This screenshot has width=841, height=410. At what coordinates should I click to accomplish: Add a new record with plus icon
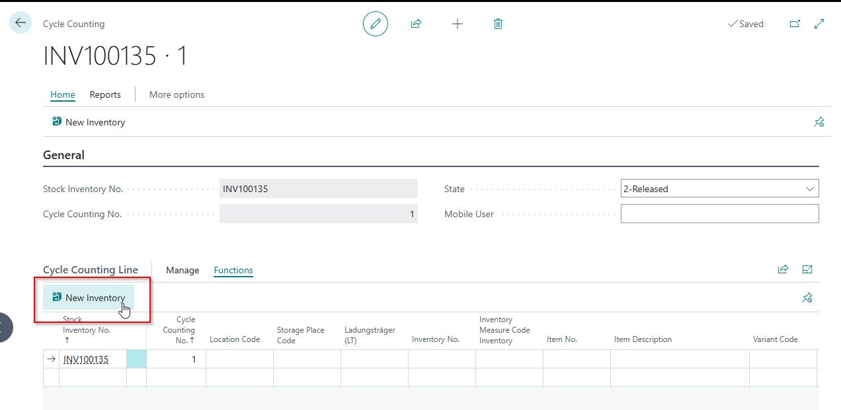click(458, 24)
